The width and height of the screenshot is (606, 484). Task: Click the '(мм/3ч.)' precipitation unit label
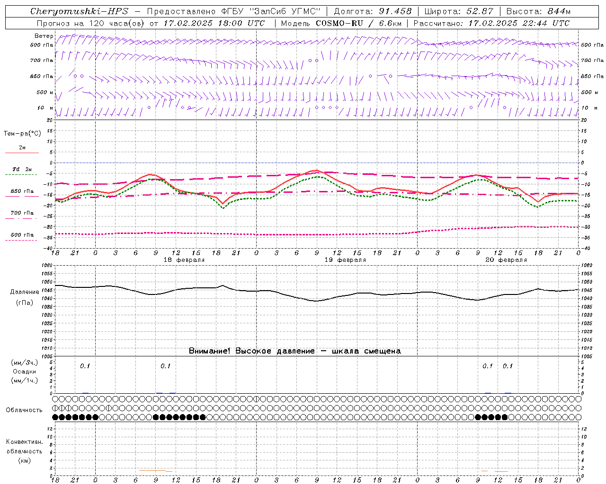tap(25, 363)
